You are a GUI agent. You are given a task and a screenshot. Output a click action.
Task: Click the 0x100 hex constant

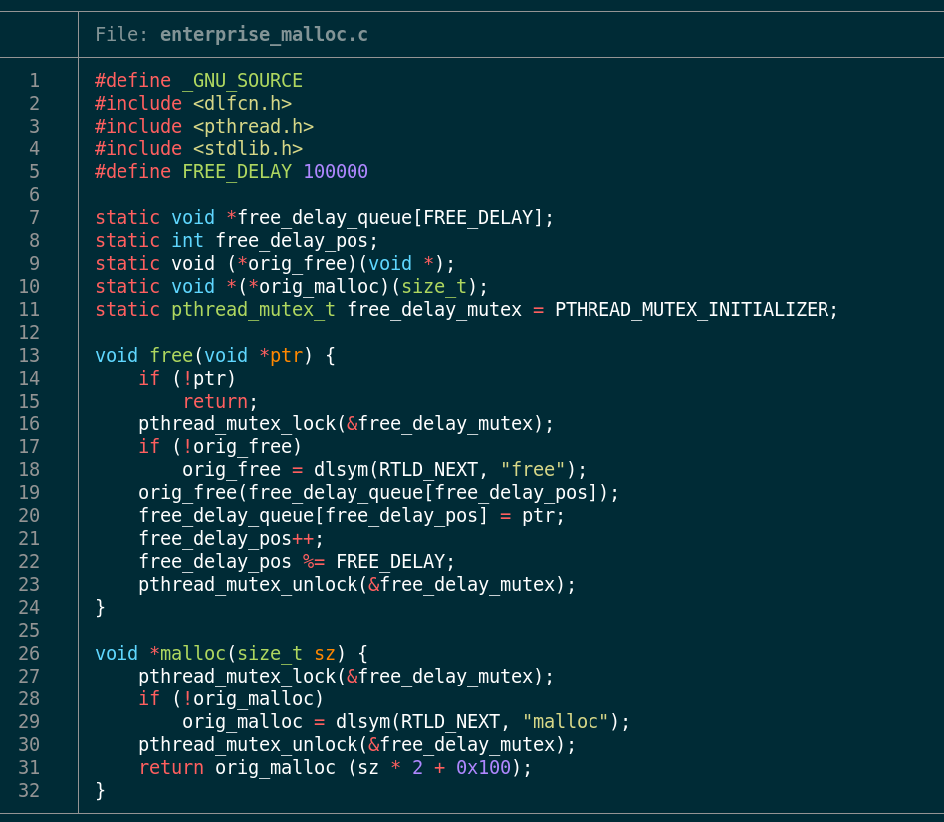[x=483, y=768]
